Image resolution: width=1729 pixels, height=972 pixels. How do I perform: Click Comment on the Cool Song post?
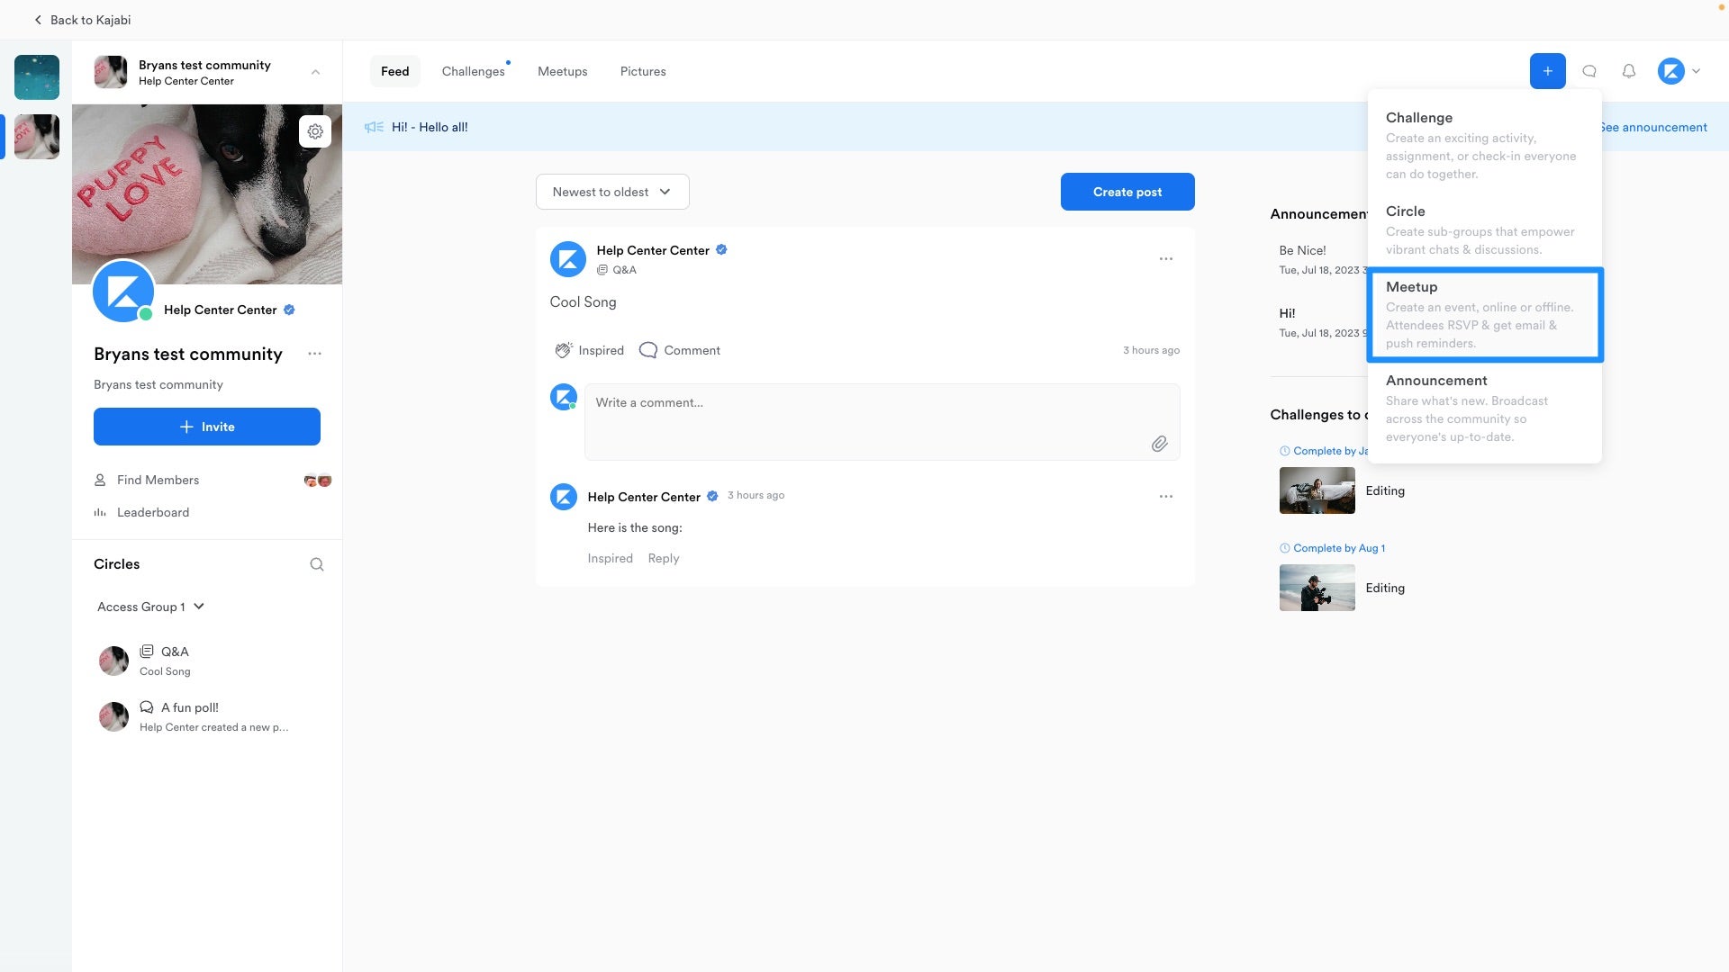pos(679,350)
